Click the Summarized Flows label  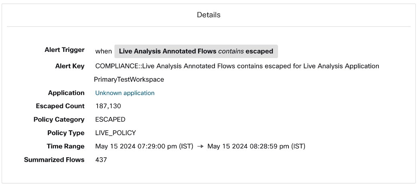[x=54, y=160]
